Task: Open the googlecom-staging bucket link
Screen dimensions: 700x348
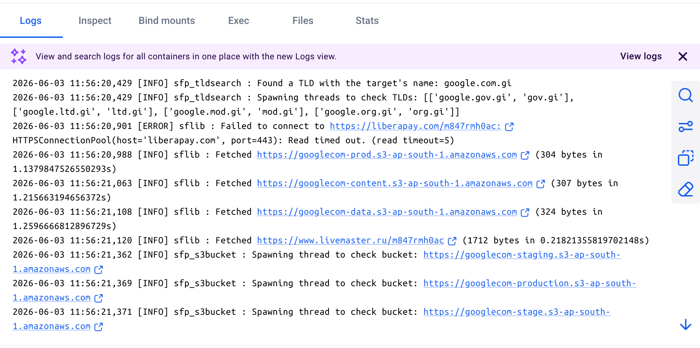Action: [x=522, y=255]
